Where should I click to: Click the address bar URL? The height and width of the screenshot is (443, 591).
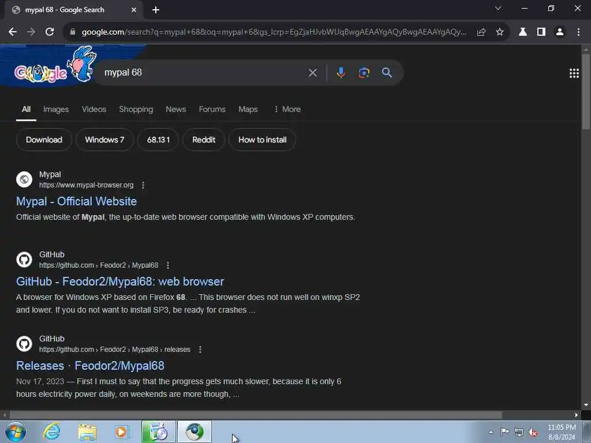point(274,32)
